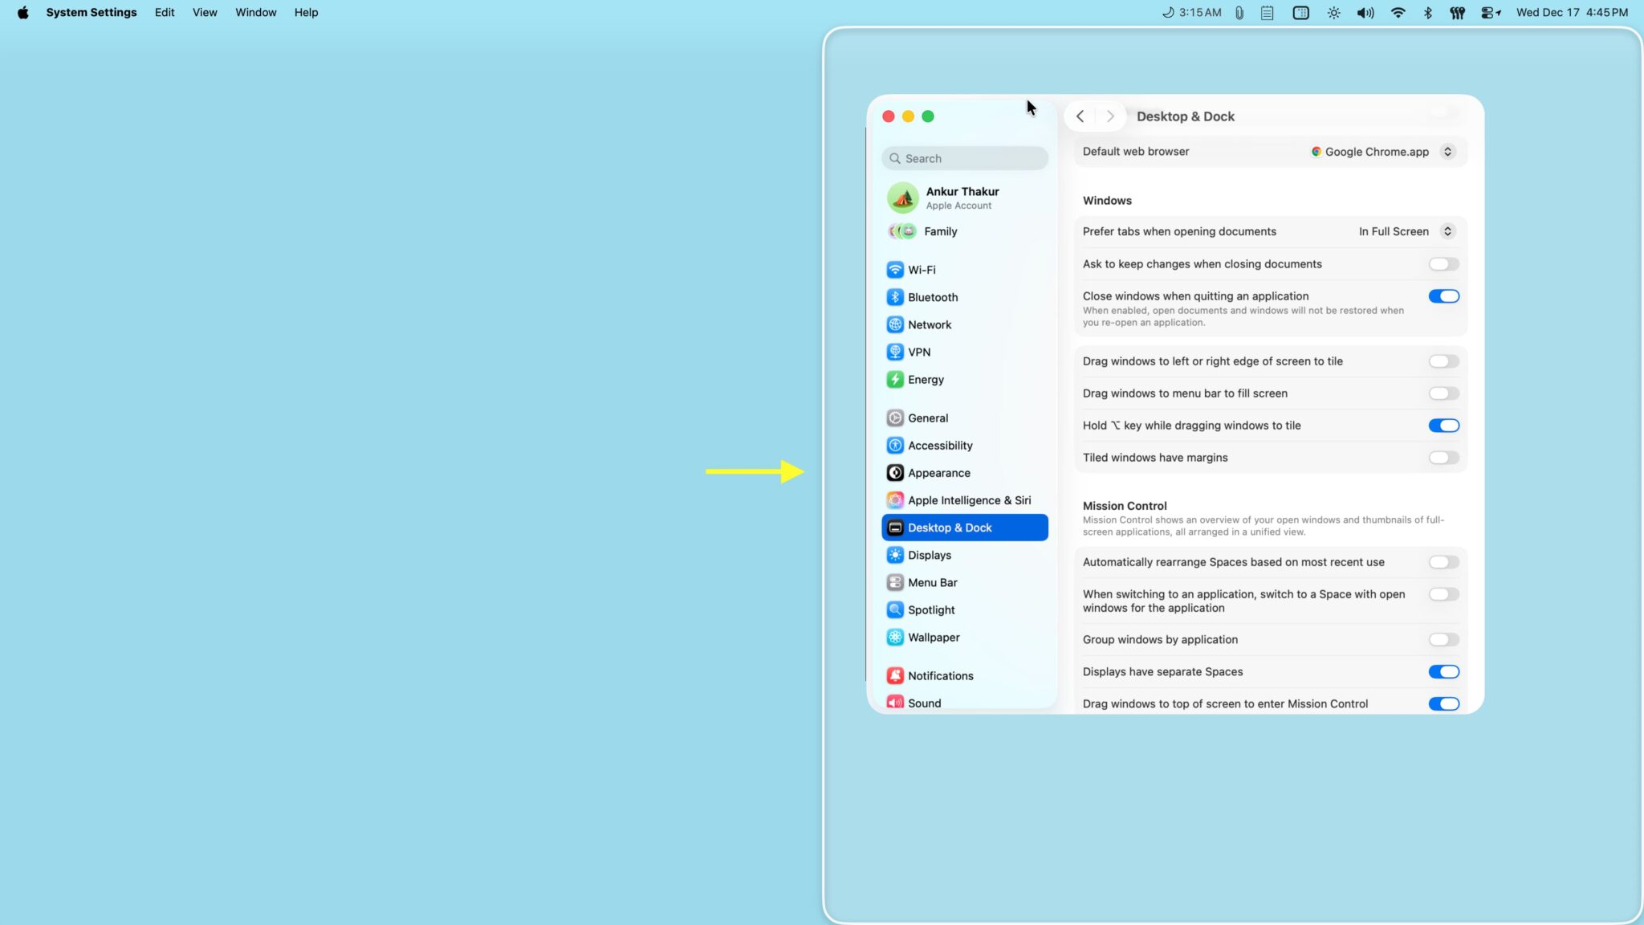Viewport: 1644px width, 925px height.
Task: Disable Close windows when quitting an application
Action: [1443, 296]
